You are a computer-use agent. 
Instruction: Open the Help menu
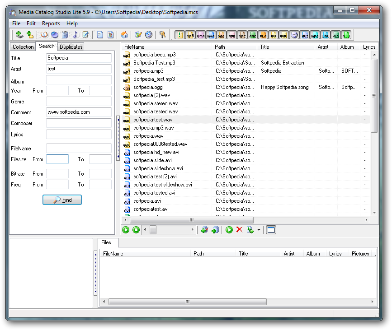pyautogui.click(x=72, y=23)
